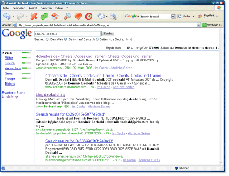Viewport: 229px width, 176px height.
Task: Open the Verzeichnis link
Action: click(13, 68)
